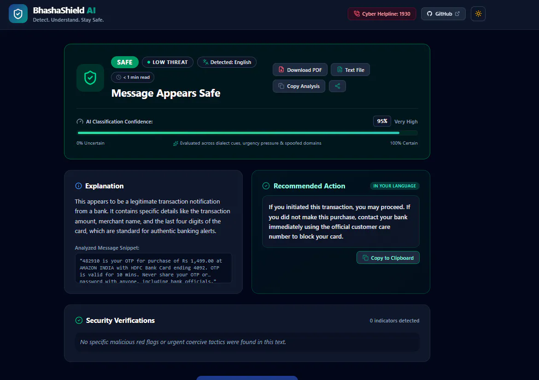Click the Detected: English language badge
The height and width of the screenshot is (380, 539).
pyautogui.click(x=227, y=62)
